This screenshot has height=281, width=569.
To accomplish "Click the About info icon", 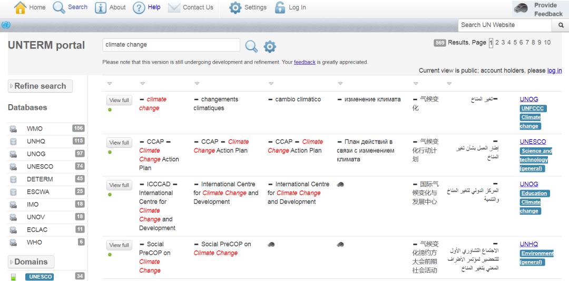I will point(101,7).
